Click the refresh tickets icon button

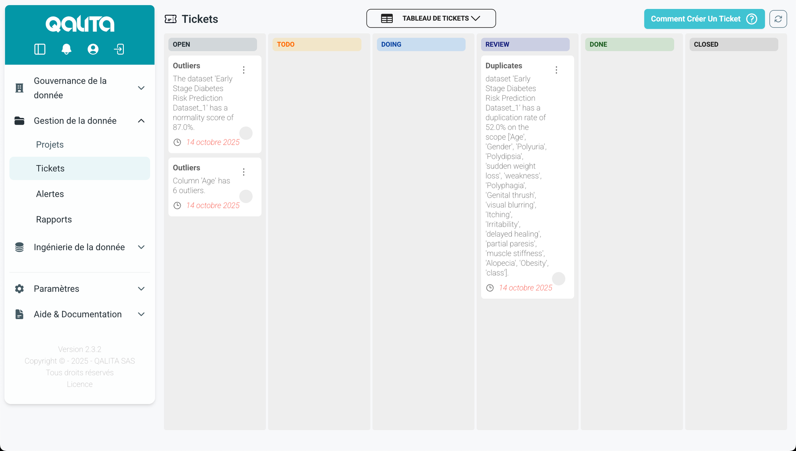778,19
